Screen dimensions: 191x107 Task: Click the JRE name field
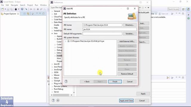coord(110,29)
